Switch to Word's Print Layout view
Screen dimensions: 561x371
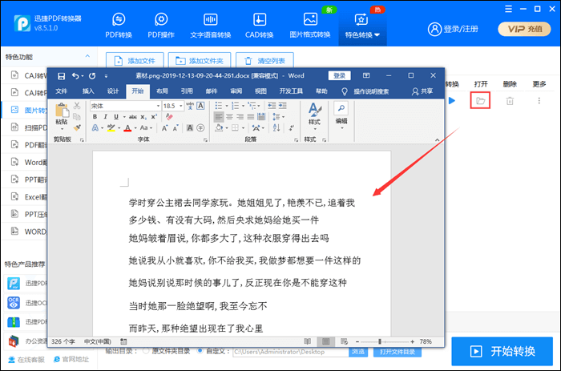click(325, 341)
